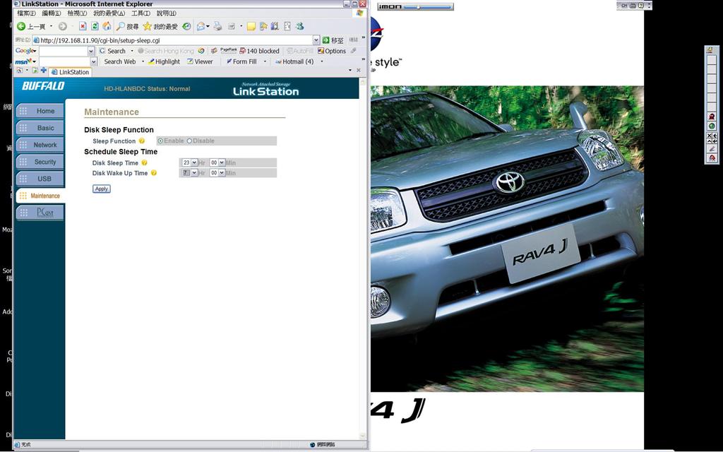
Task: Click the MSN Search Web button
Action: [119, 61]
